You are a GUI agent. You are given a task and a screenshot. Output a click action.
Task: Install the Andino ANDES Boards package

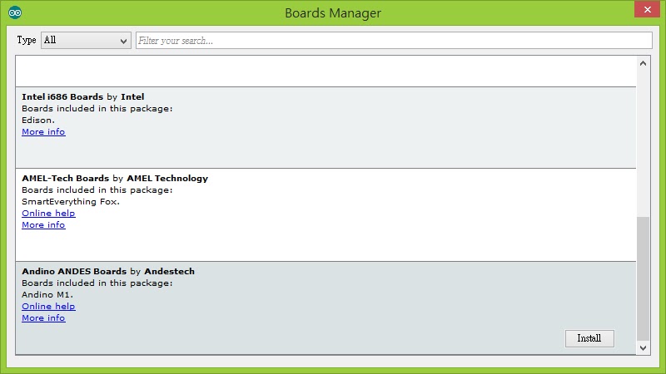[589, 338]
